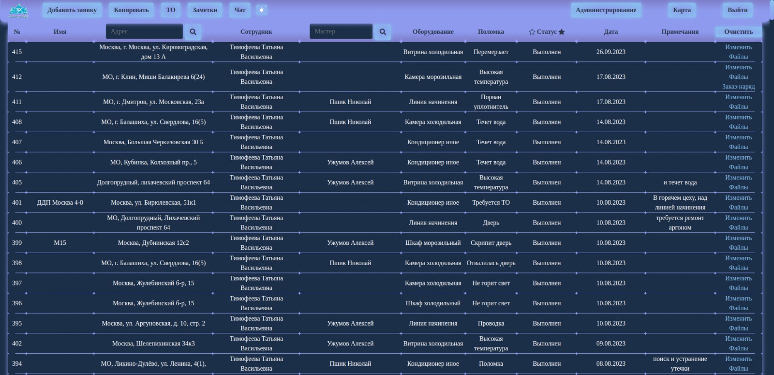Click Изменить for request 399
Viewport: 774px width, 375px height.
tap(739, 238)
